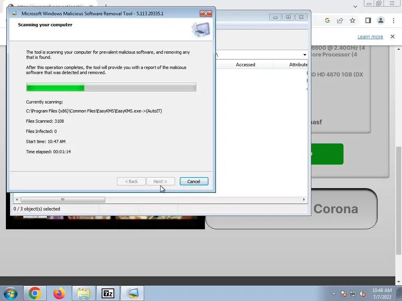Restore down the Chrome window
402x301 pixels.
(379, 3)
